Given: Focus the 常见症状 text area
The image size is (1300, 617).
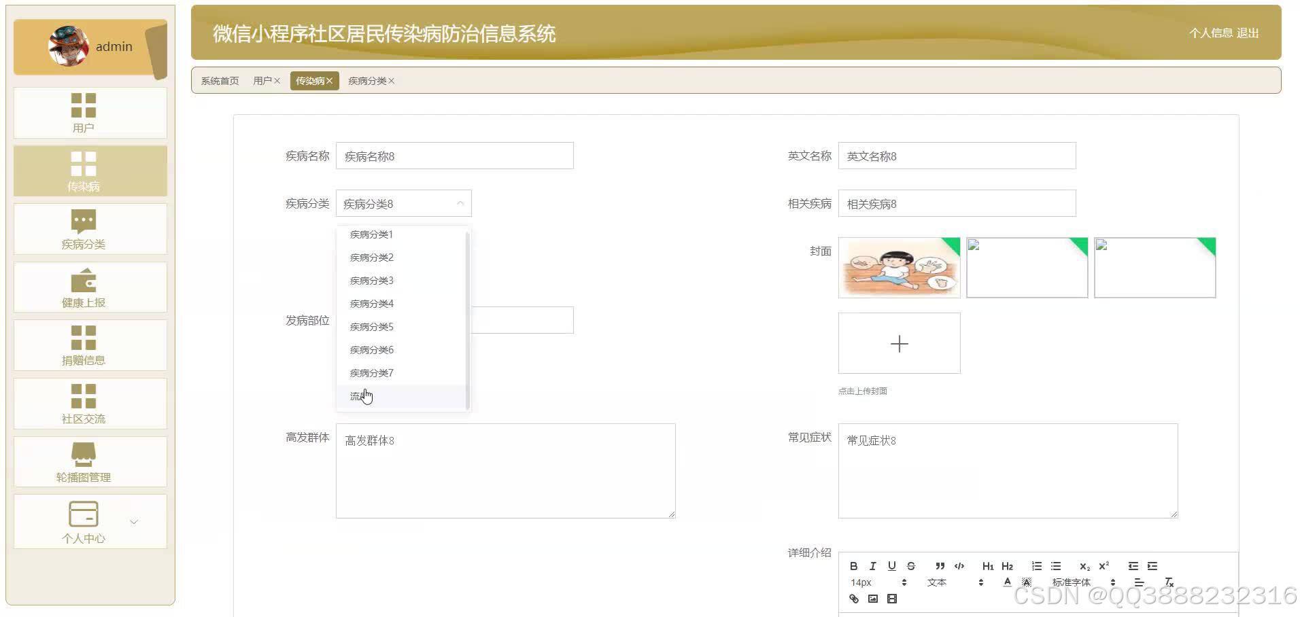Looking at the screenshot, I should pos(1008,471).
